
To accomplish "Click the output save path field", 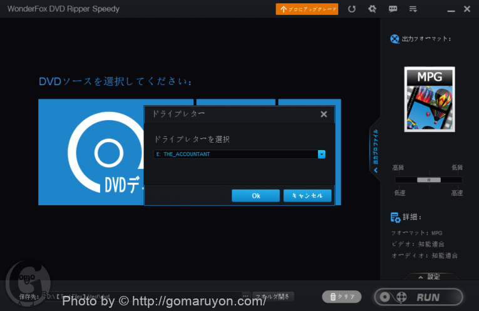I will tap(143, 297).
